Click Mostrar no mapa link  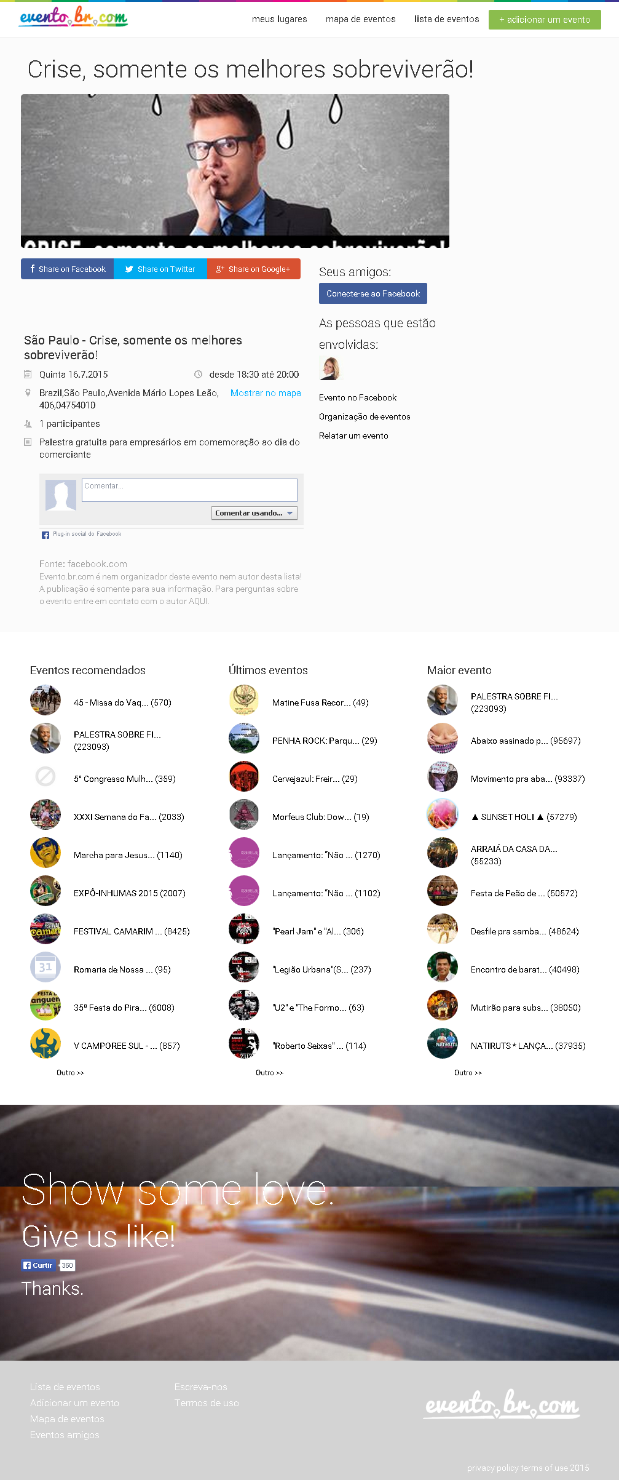click(266, 393)
